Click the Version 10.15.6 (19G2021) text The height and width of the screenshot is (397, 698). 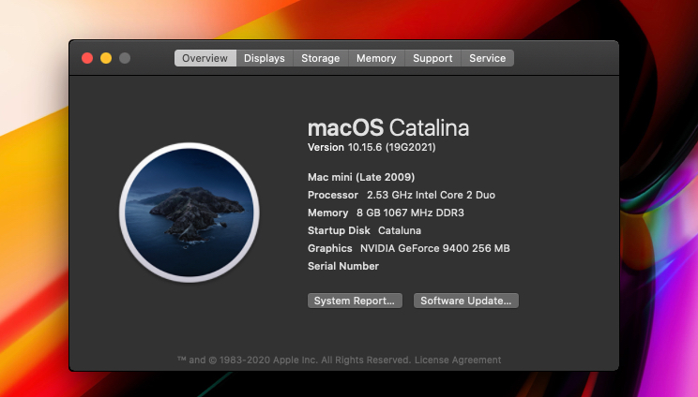[372, 147]
